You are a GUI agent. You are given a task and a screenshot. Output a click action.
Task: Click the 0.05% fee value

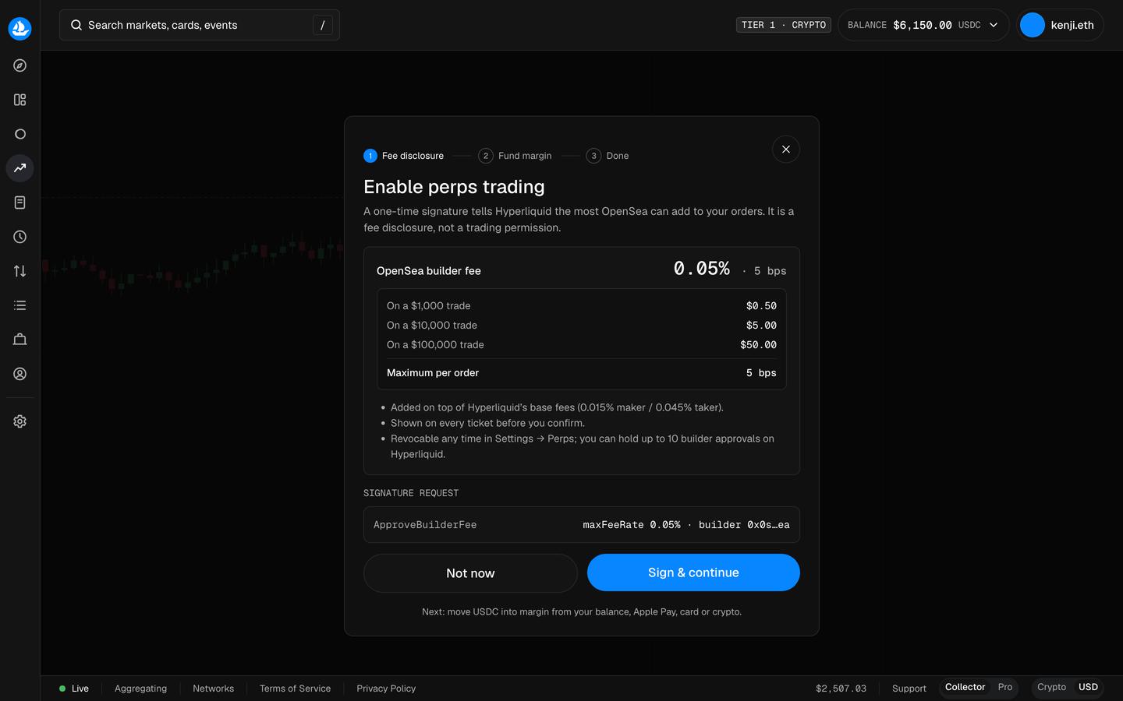click(x=702, y=269)
